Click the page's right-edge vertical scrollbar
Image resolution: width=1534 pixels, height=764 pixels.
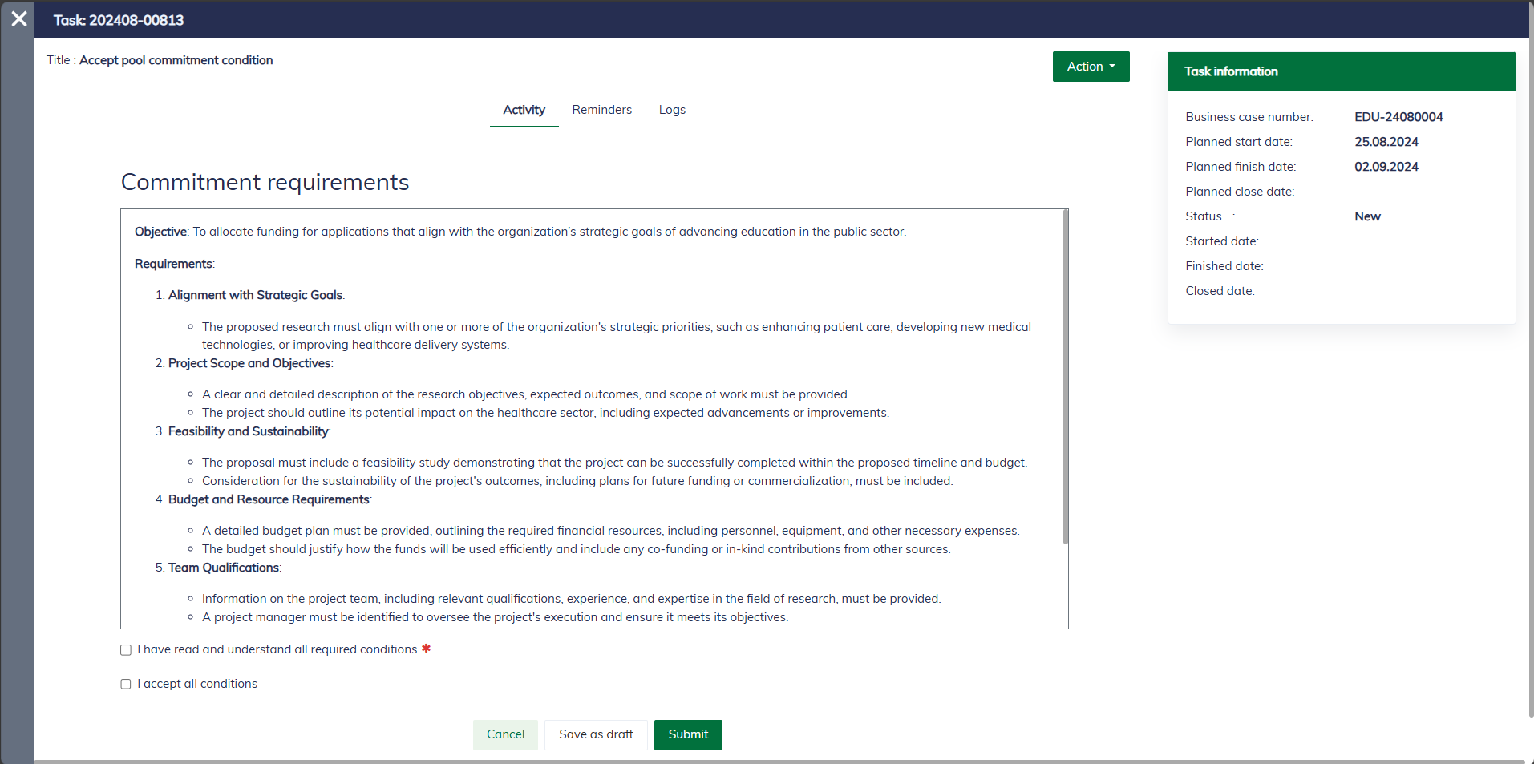(1531, 361)
